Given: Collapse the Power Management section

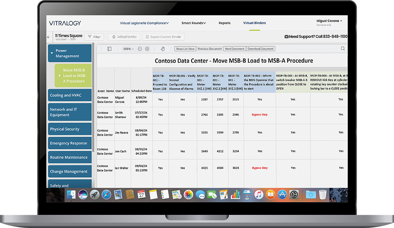Looking at the screenshot, I should pos(70,53).
